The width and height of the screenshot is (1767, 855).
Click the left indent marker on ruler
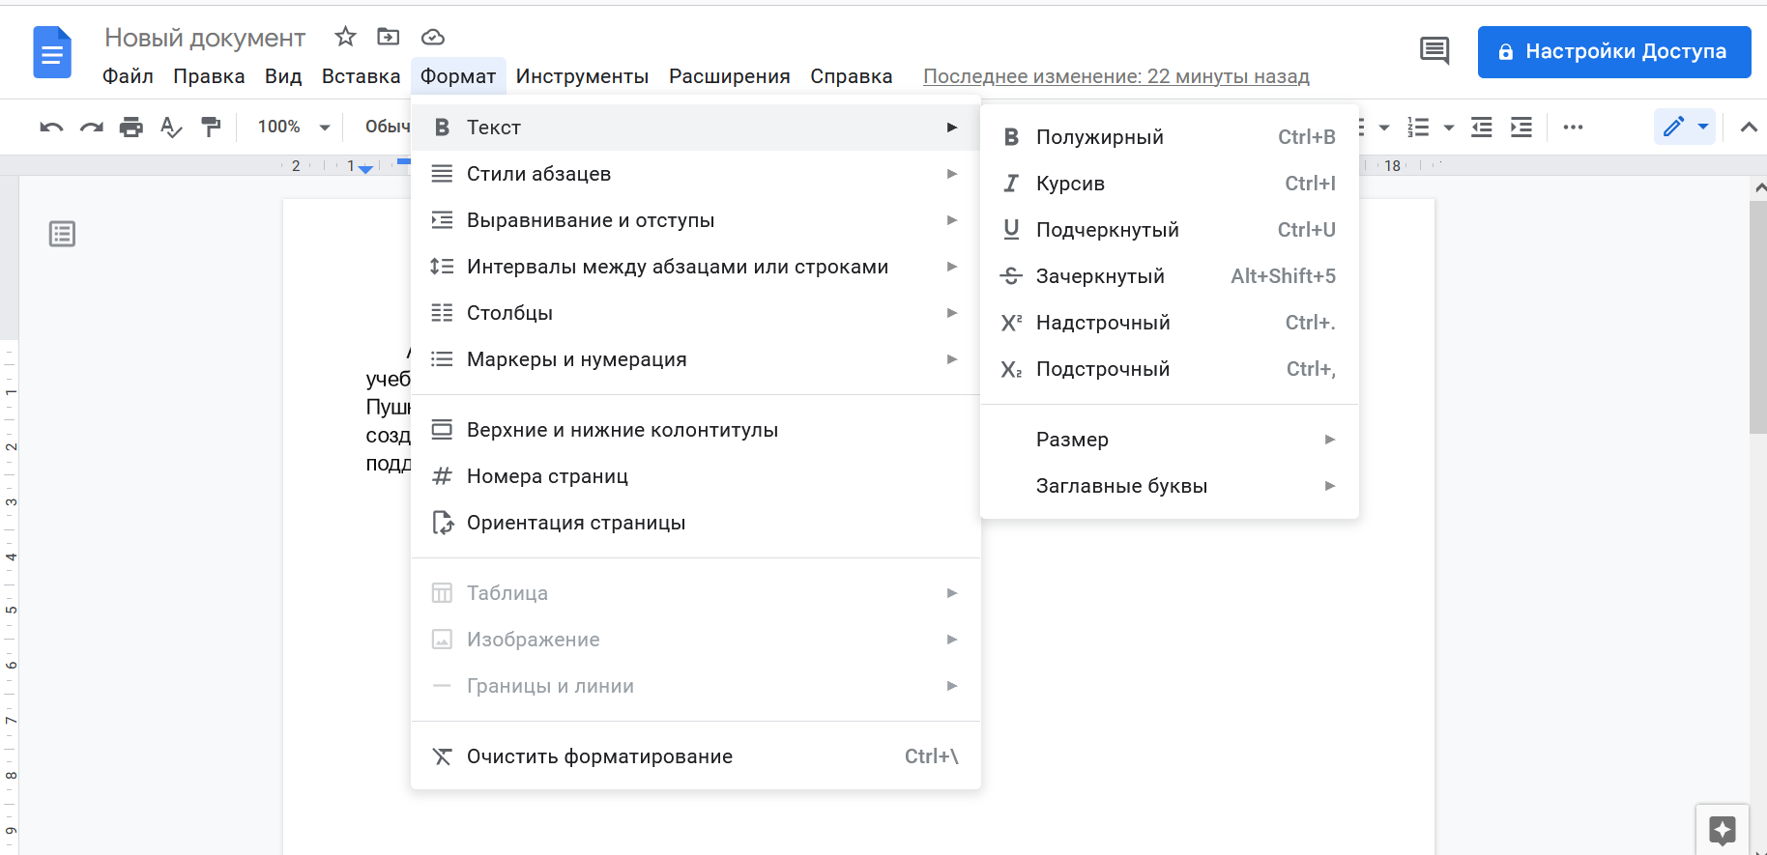[365, 170]
